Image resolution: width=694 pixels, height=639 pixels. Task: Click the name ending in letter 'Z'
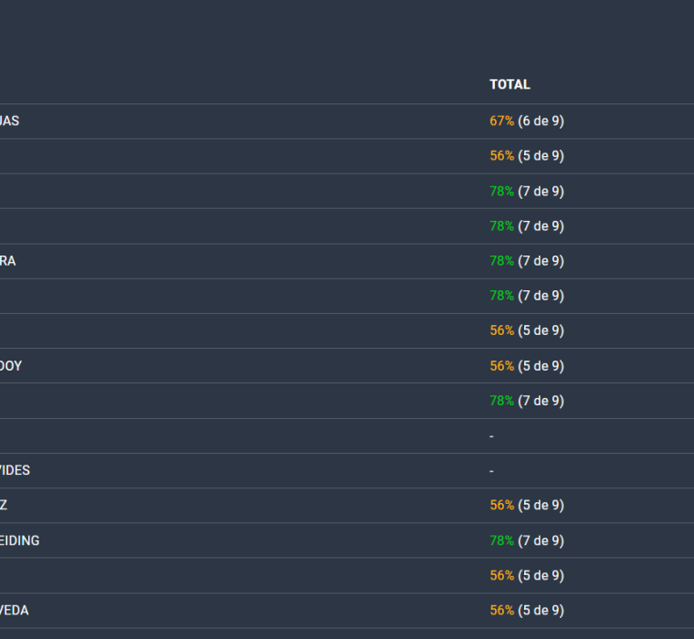point(4,505)
